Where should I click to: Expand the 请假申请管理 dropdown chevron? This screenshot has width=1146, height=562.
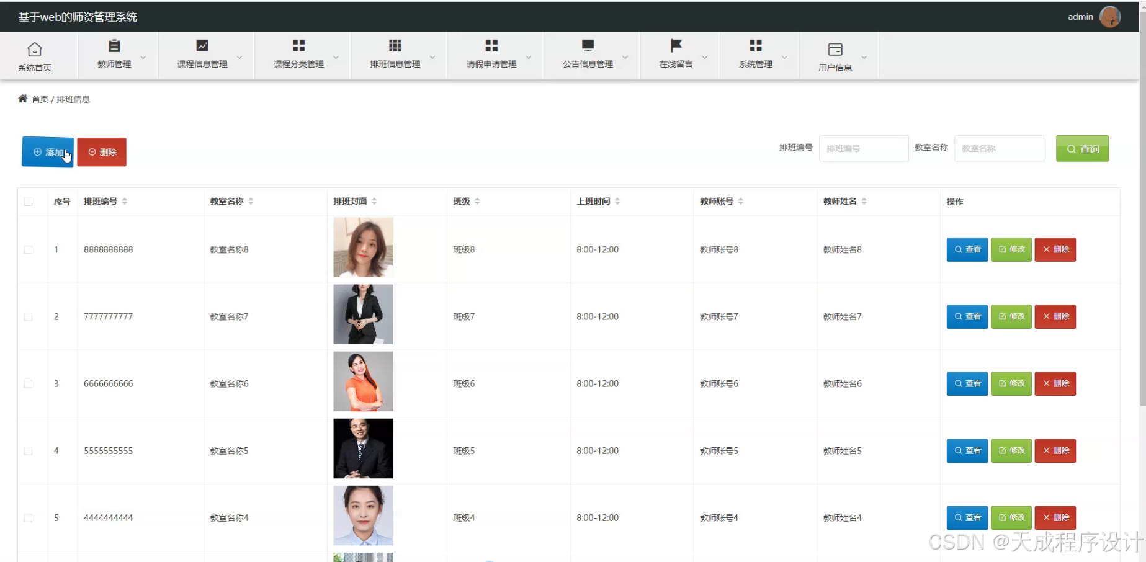[x=529, y=57]
